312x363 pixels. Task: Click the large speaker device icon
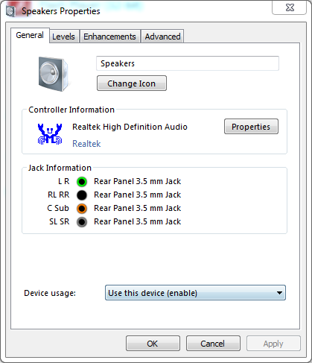tap(54, 74)
